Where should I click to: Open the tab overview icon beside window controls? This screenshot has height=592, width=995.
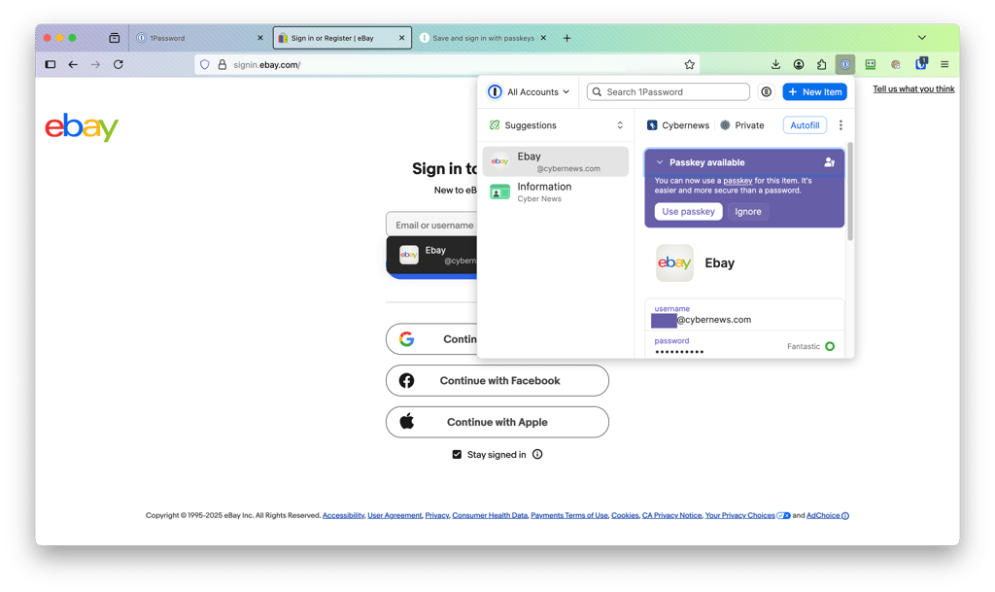[115, 38]
